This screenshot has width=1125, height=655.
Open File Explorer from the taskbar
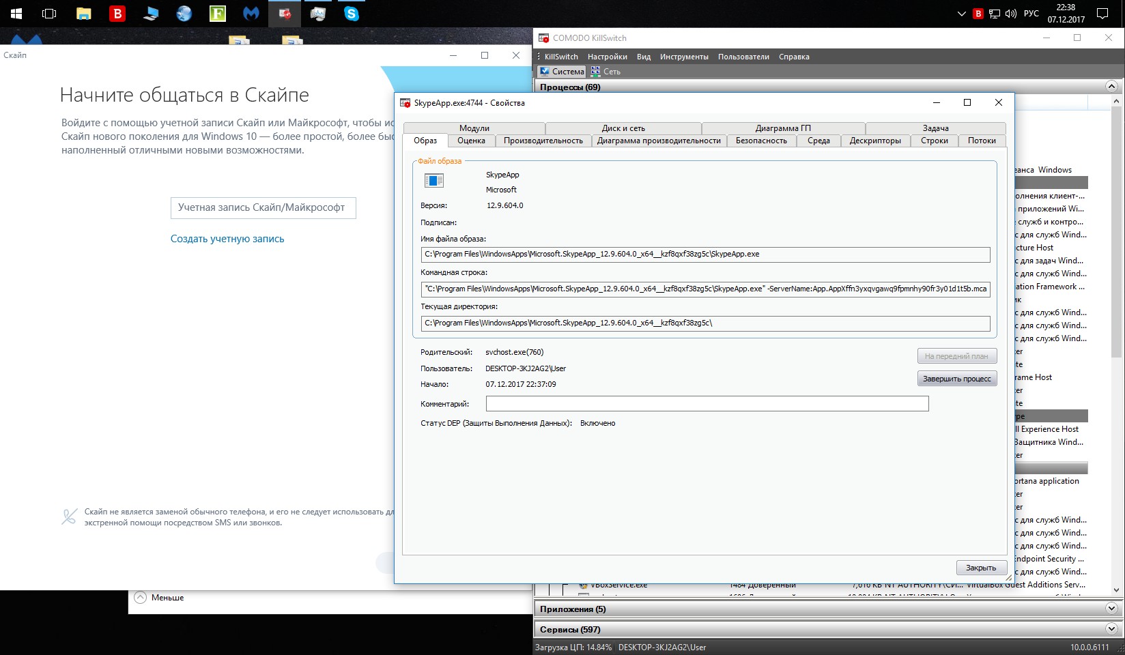coord(83,14)
